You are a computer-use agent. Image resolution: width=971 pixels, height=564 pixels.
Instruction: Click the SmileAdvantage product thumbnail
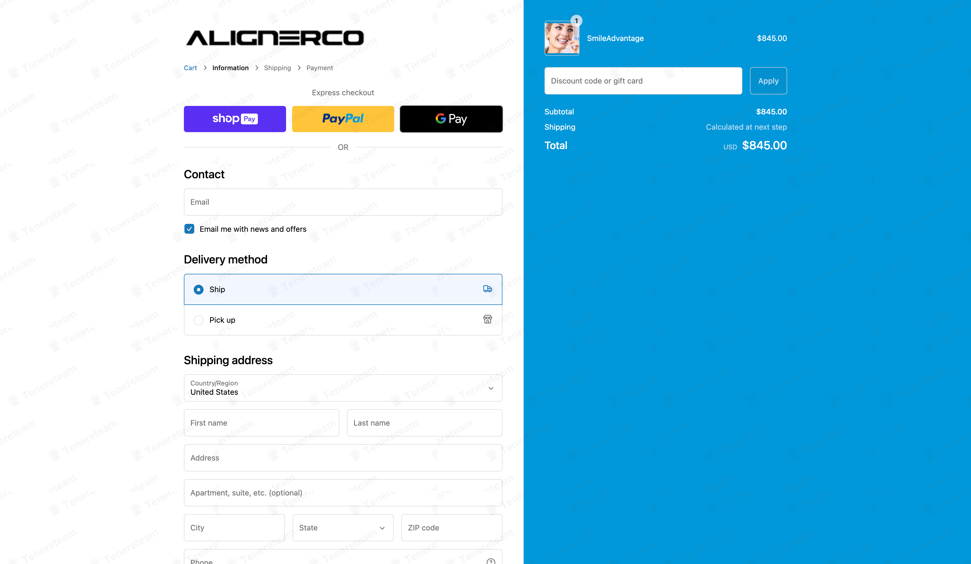(562, 38)
